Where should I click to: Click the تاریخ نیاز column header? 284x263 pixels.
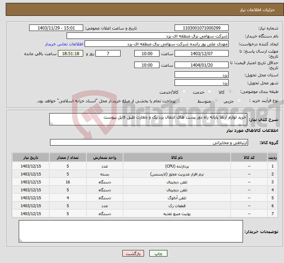31,157
